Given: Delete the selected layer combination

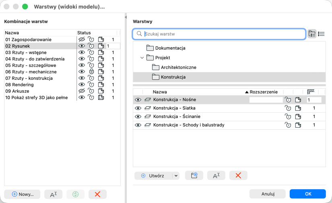Looking at the screenshot, I should 97,194.
